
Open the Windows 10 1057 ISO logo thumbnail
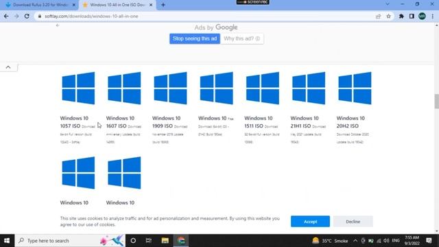78,88
